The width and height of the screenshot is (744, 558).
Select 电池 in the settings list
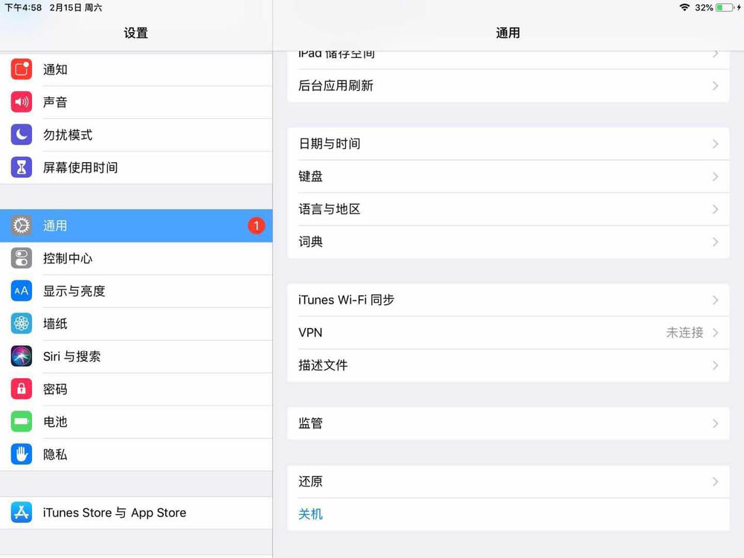point(134,422)
